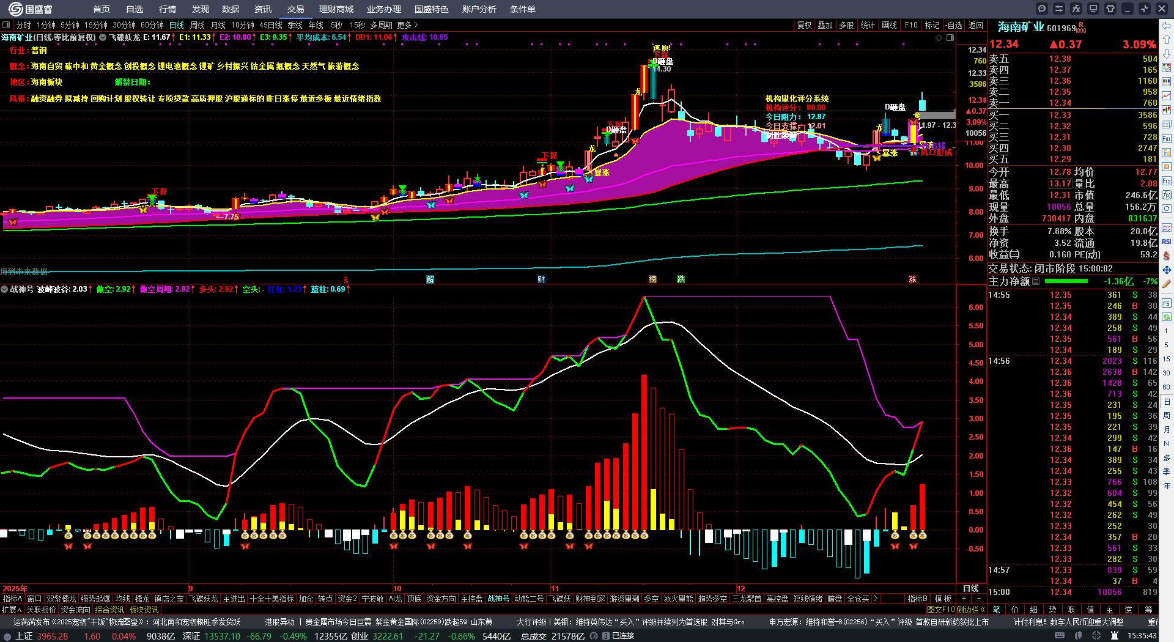This screenshot has height=642, width=1174.
Task: Switch to the 分时 intraday view
Action: [24, 25]
